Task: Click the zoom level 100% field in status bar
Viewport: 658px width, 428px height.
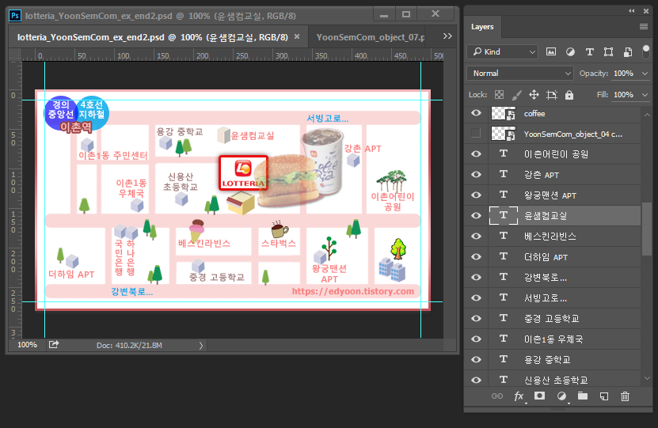Action: (x=27, y=345)
